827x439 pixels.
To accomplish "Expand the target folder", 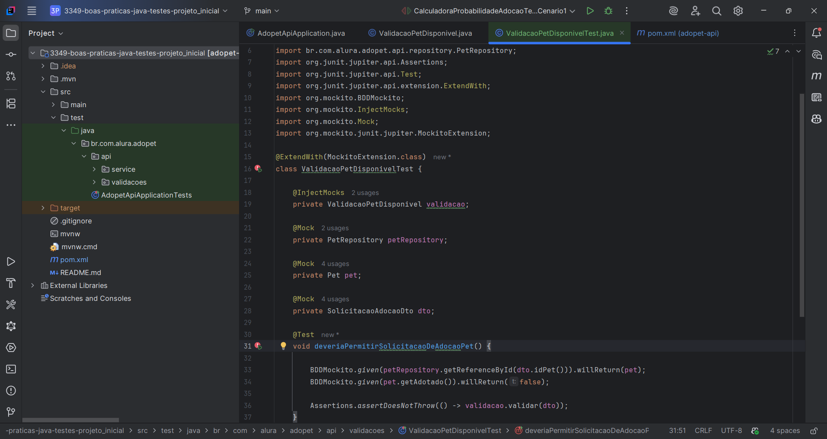I will [43, 208].
